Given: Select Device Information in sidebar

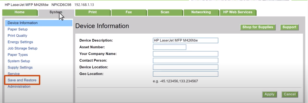Looking at the screenshot, I should (x=39, y=23).
